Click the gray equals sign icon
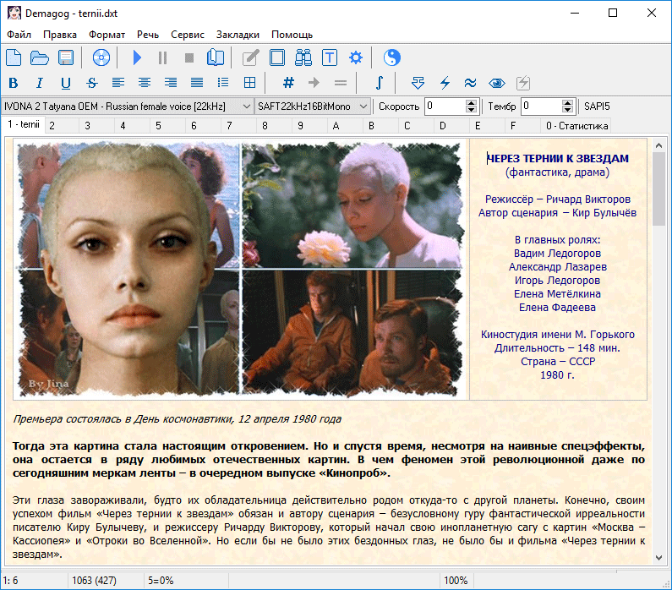The image size is (672, 590). point(341,83)
